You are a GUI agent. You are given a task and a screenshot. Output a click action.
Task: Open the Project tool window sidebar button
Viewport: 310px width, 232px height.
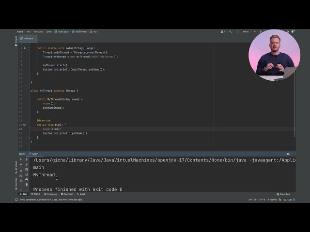16,41
